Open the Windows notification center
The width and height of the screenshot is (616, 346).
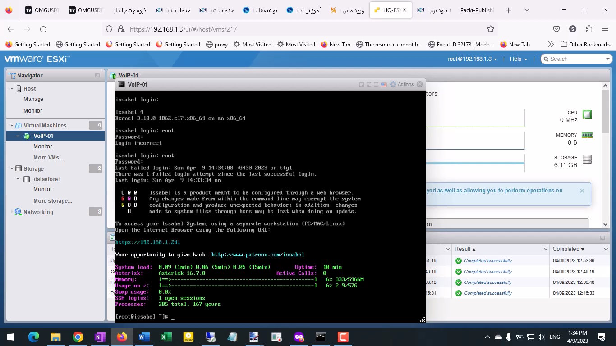click(601, 337)
